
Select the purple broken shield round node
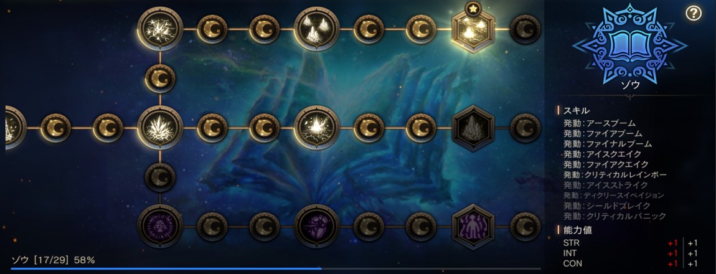pos(317,227)
